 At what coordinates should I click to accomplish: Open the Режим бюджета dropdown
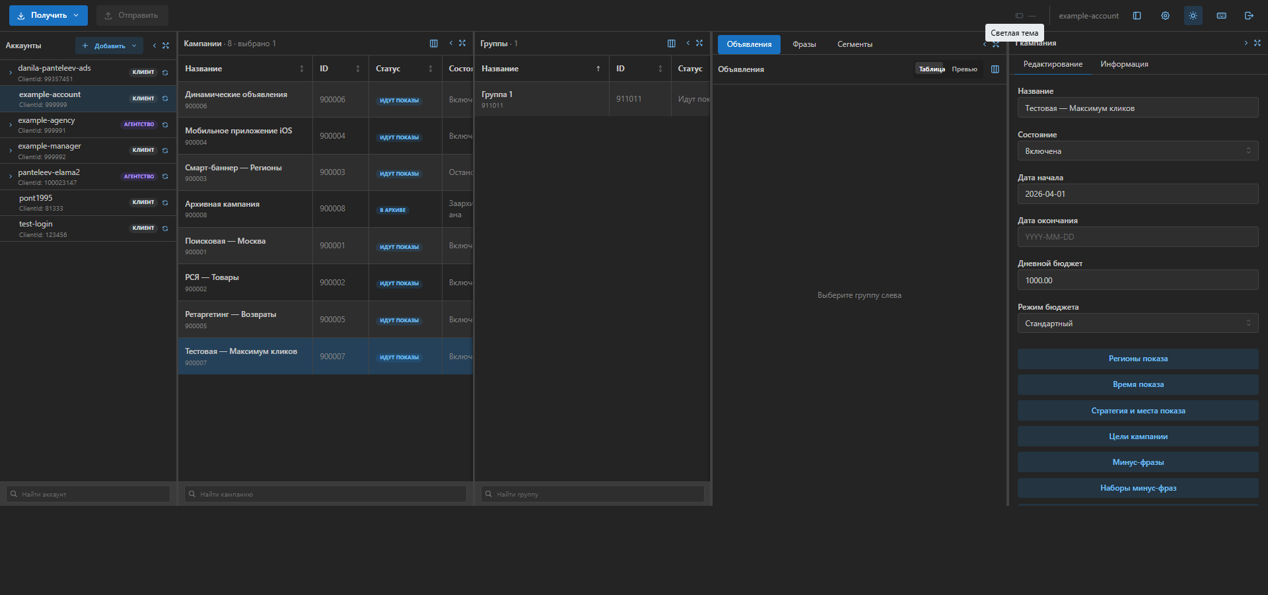pyautogui.click(x=1138, y=324)
